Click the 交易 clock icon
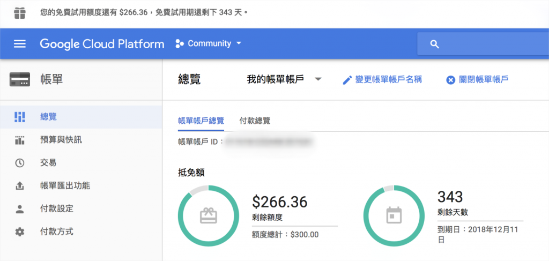Image resolution: width=549 pixels, height=261 pixels. tap(20, 163)
